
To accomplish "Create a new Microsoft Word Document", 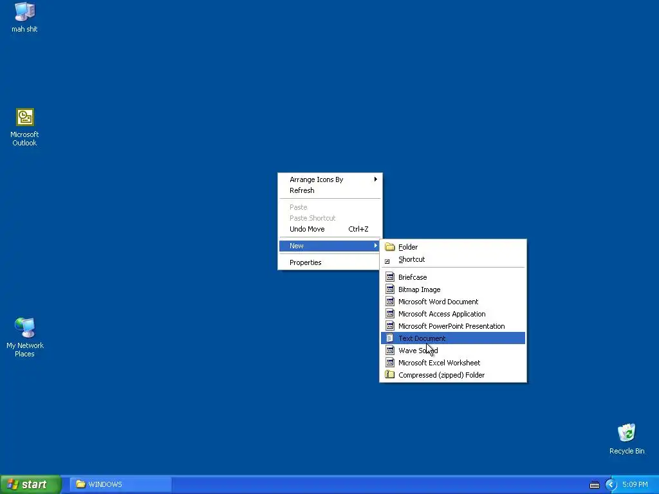I will tap(453, 302).
